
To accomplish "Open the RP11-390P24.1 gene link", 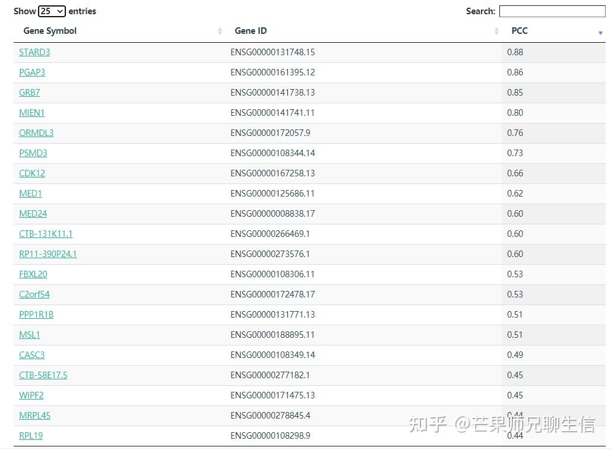I will (48, 254).
